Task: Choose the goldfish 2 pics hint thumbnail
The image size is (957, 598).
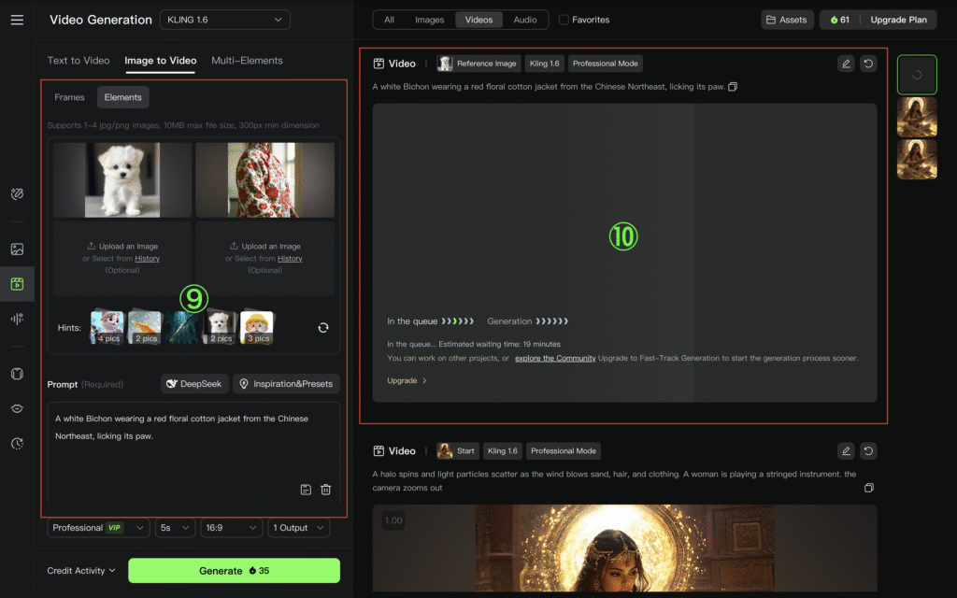Action: click(145, 328)
